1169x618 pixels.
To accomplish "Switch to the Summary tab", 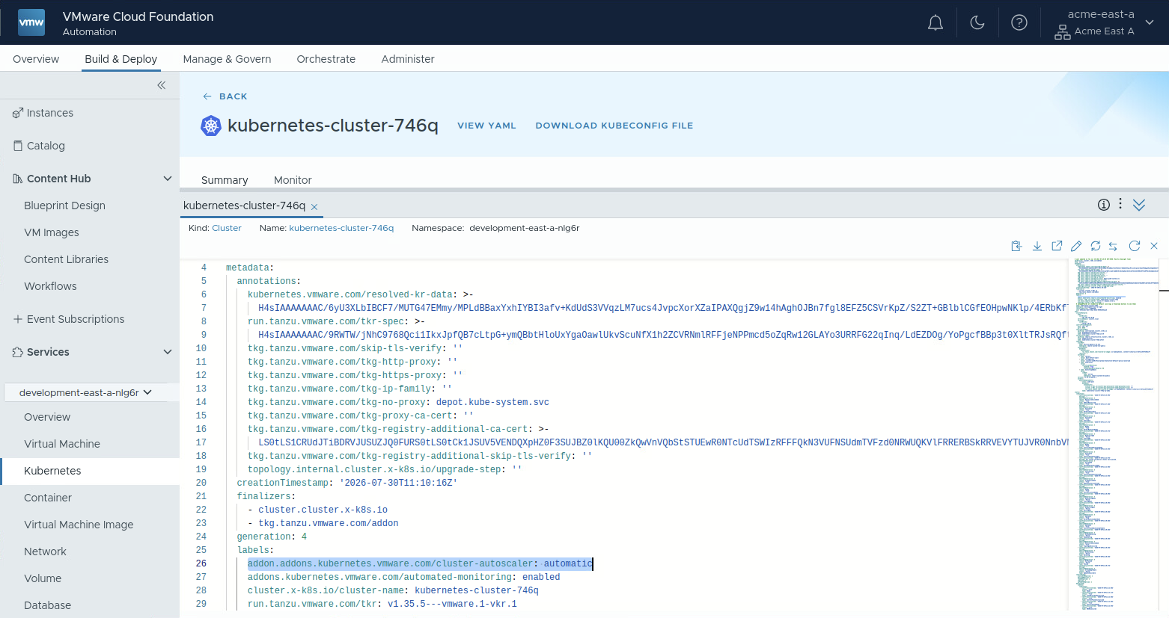I will click(225, 180).
